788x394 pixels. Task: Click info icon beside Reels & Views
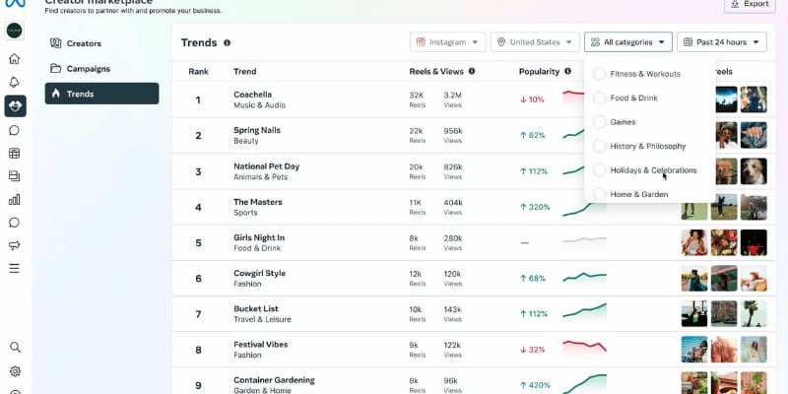pos(472,71)
